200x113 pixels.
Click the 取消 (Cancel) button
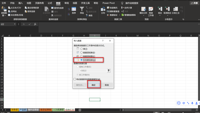pos(107,85)
